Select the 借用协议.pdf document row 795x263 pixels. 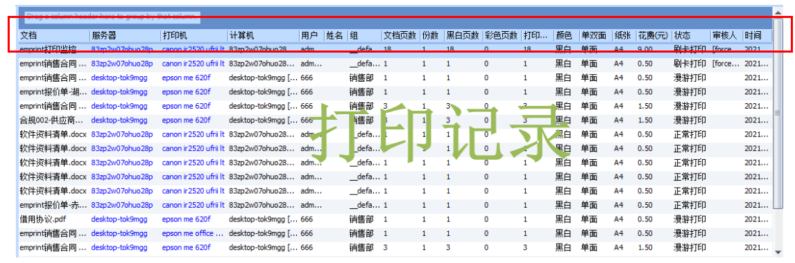[395, 219]
